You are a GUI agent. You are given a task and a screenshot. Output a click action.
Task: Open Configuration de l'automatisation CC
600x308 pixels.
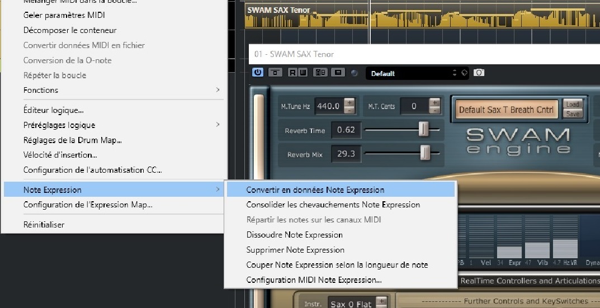pyautogui.click(x=114, y=170)
